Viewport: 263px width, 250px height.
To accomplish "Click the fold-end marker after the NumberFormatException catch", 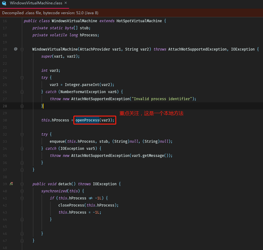I will click(22, 106).
